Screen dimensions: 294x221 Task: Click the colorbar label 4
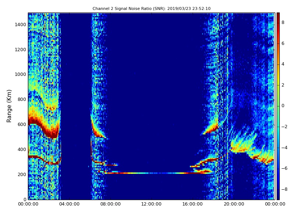pyautogui.click(x=283, y=64)
